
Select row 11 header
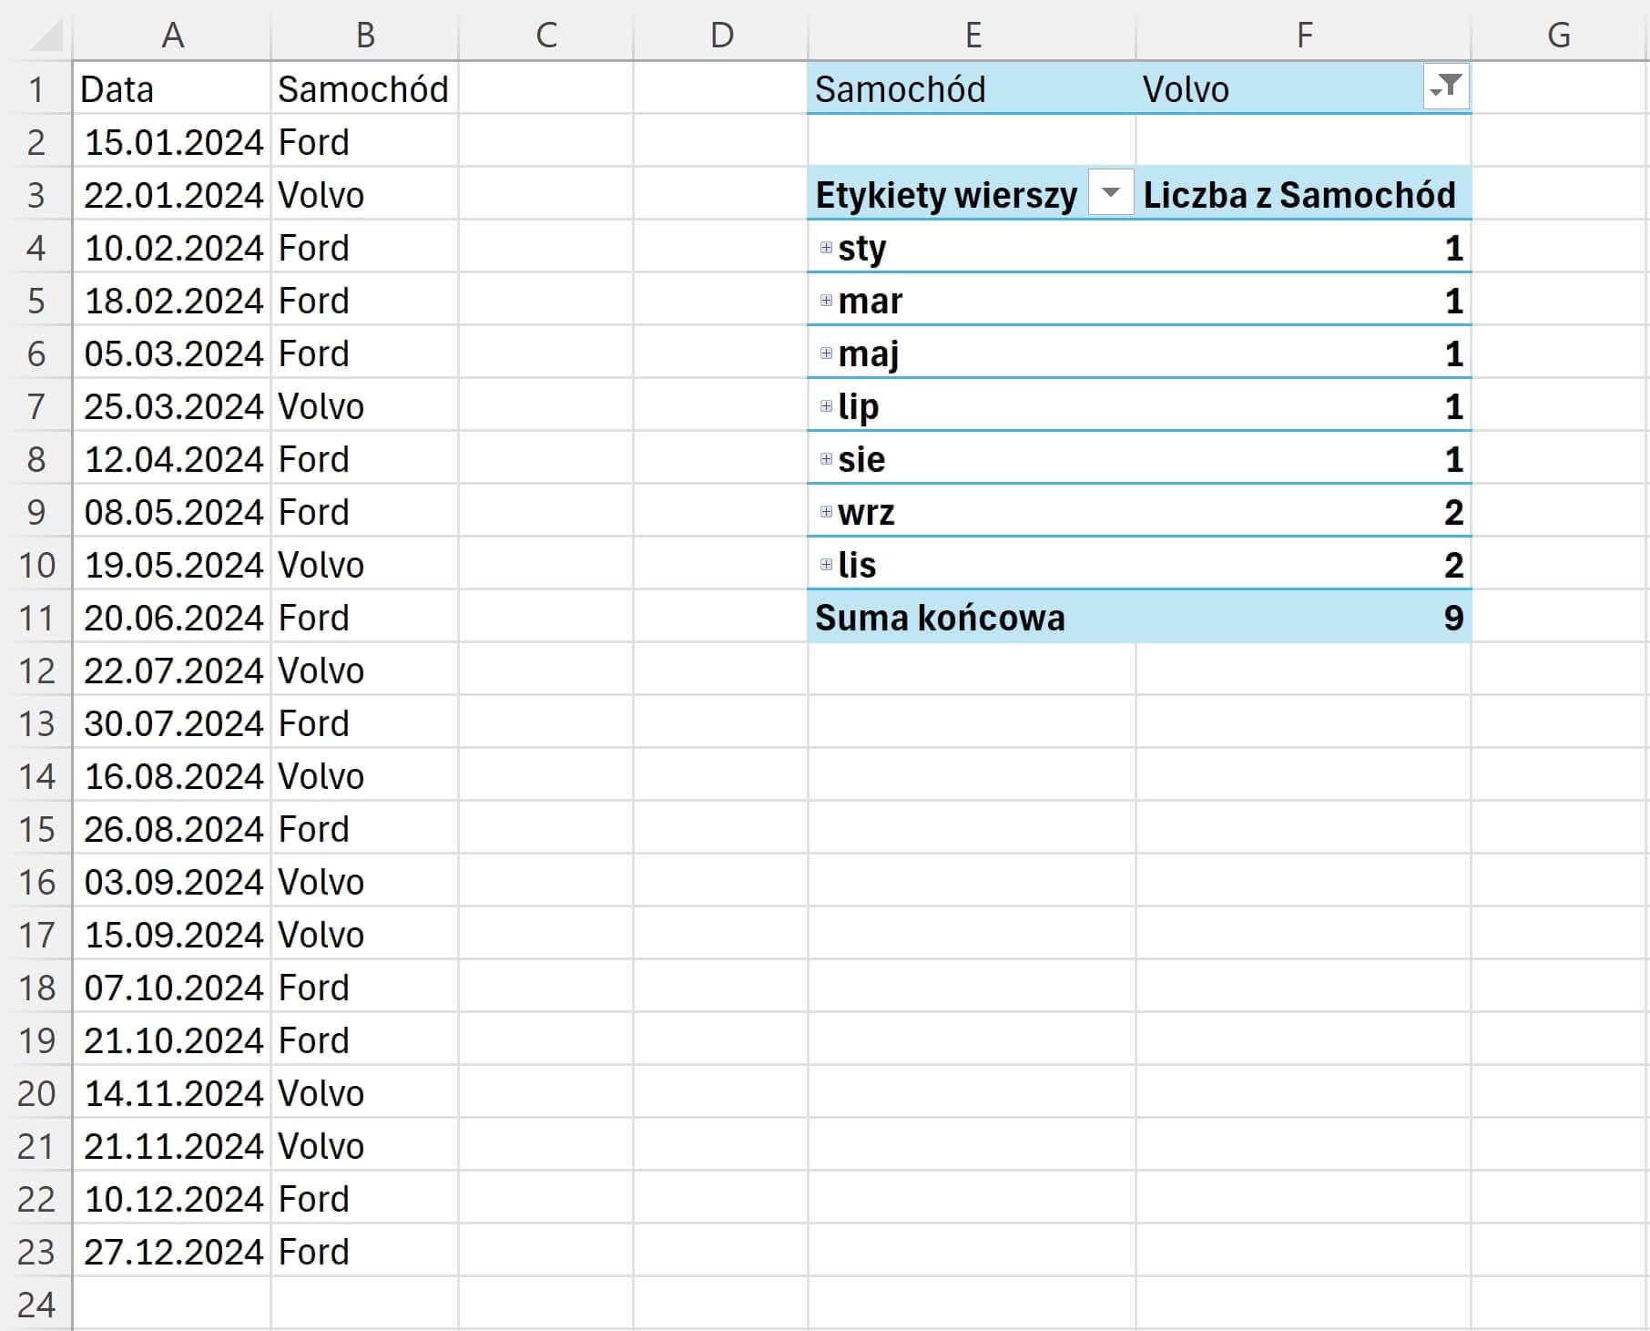click(x=36, y=619)
